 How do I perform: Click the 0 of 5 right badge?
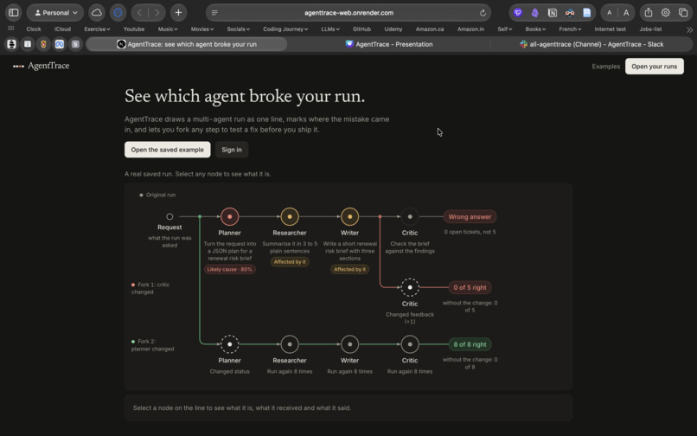tap(470, 287)
